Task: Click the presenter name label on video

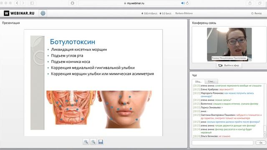Action: click(x=229, y=58)
